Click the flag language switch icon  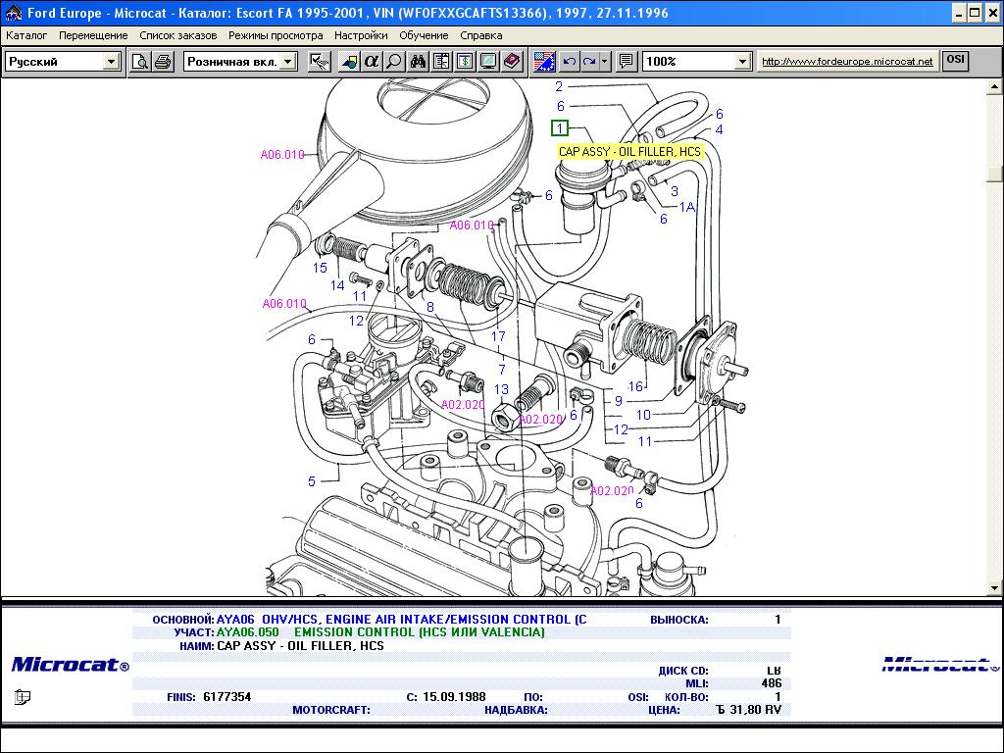tap(544, 62)
